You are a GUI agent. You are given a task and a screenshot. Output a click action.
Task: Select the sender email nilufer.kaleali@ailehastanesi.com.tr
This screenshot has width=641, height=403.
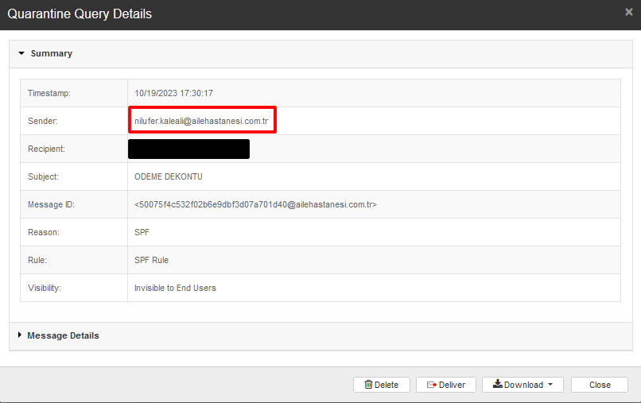pyautogui.click(x=201, y=121)
